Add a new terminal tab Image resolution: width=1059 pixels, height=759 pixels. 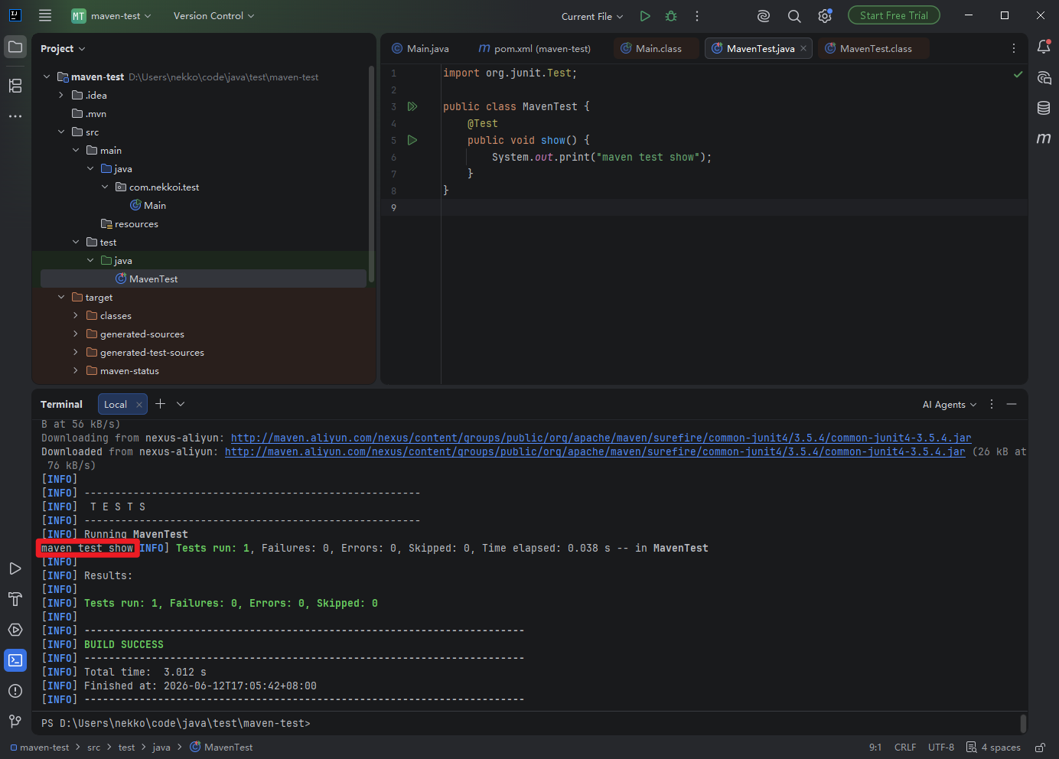[x=160, y=404]
